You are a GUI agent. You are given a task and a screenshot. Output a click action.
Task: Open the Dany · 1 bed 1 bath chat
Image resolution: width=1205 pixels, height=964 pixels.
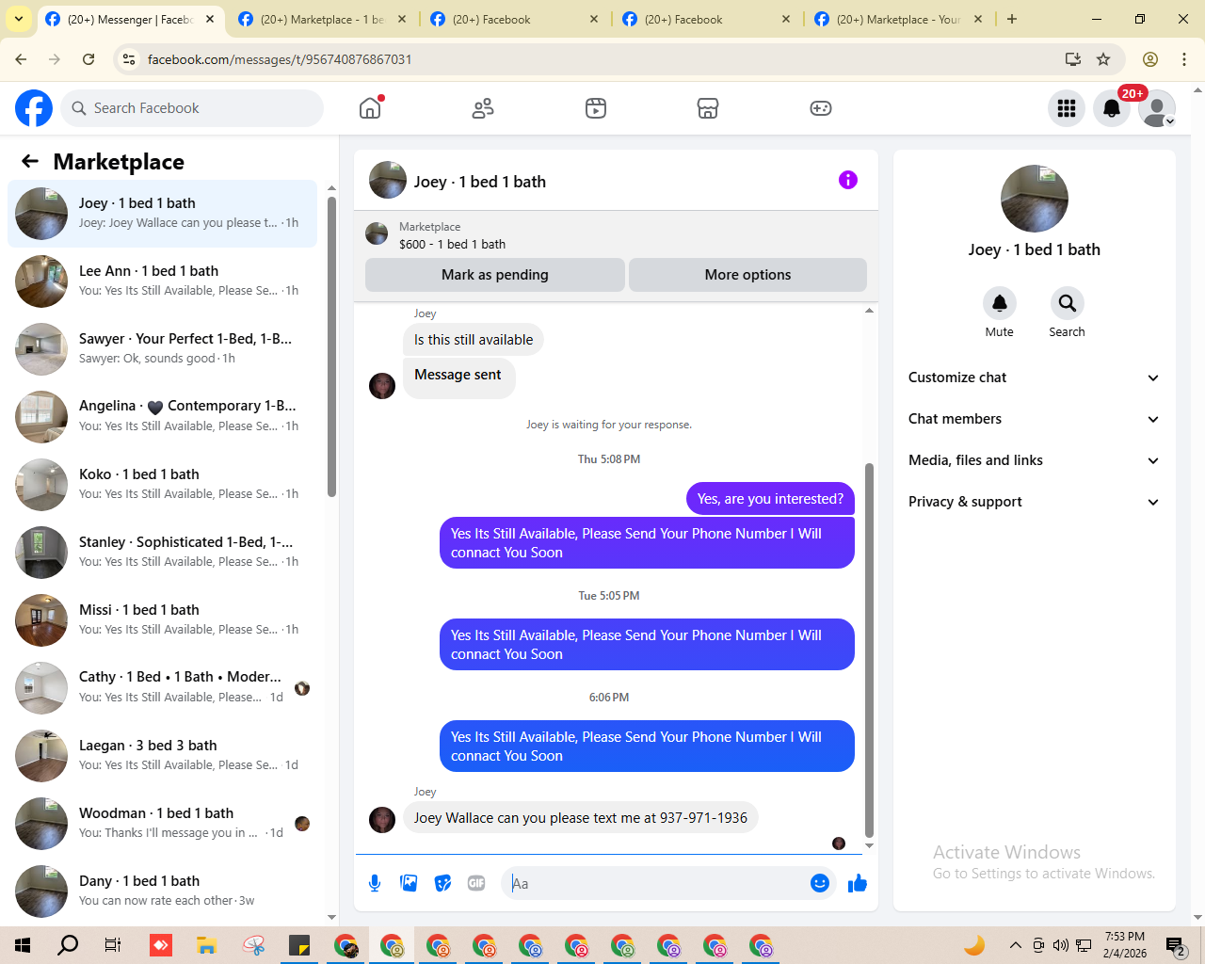click(163, 892)
